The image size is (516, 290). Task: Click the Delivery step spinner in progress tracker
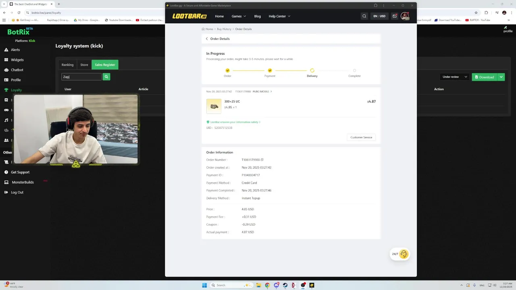[x=312, y=70]
